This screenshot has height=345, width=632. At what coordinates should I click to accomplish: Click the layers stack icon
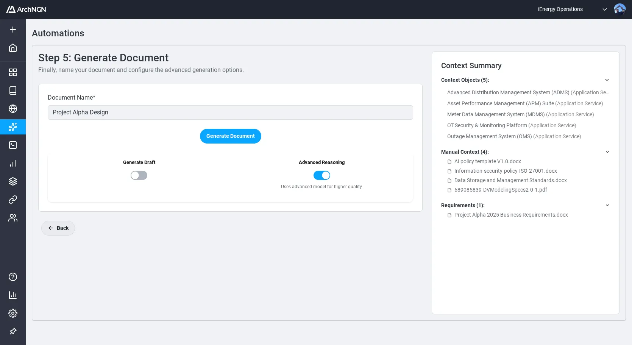click(x=13, y=181)
